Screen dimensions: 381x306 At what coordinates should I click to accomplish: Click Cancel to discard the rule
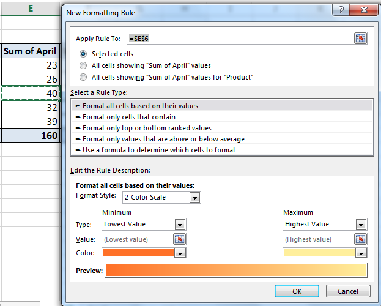[348, 291]
